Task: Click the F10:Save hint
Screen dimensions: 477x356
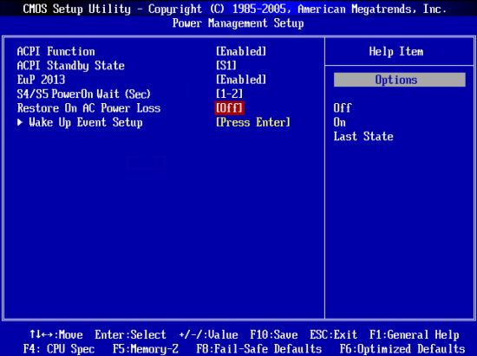Action: (x=274, y=334)
